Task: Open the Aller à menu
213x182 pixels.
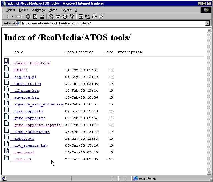Action: pos(53,10)
